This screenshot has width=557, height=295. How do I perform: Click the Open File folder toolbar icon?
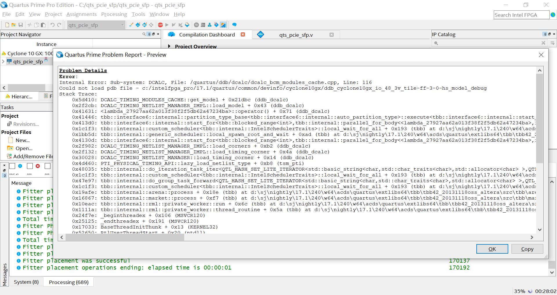(x=14, y=25)
